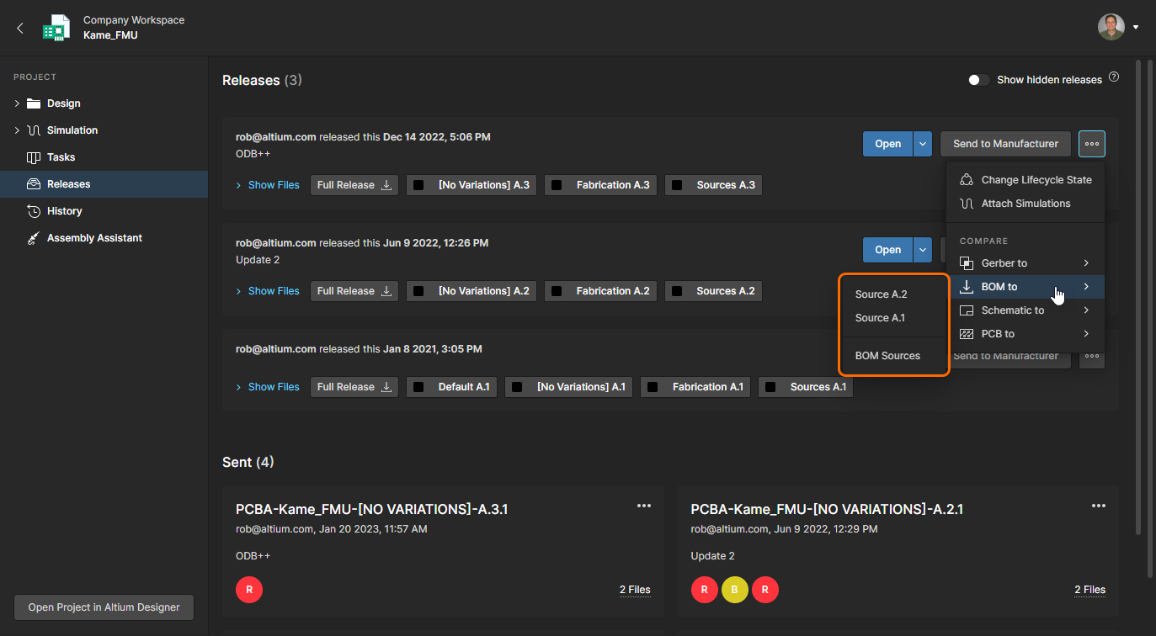Choose Attach Simulations from menu
The height and width of the screenshot is (636, 1156).
click(1025, 204)
